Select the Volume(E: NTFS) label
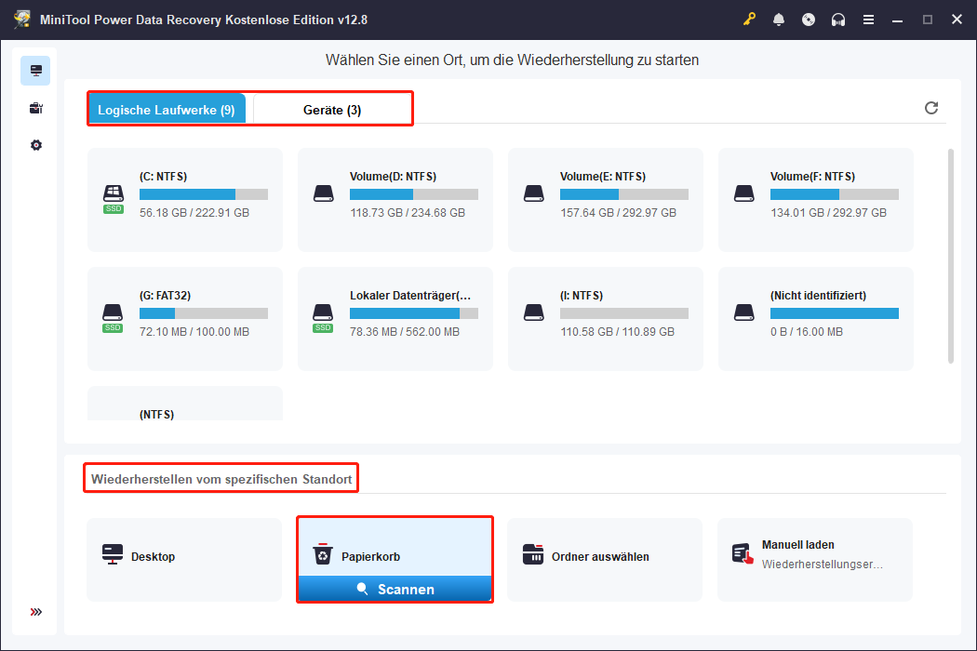This screenshot has width=977, height=651. (603, 177)
